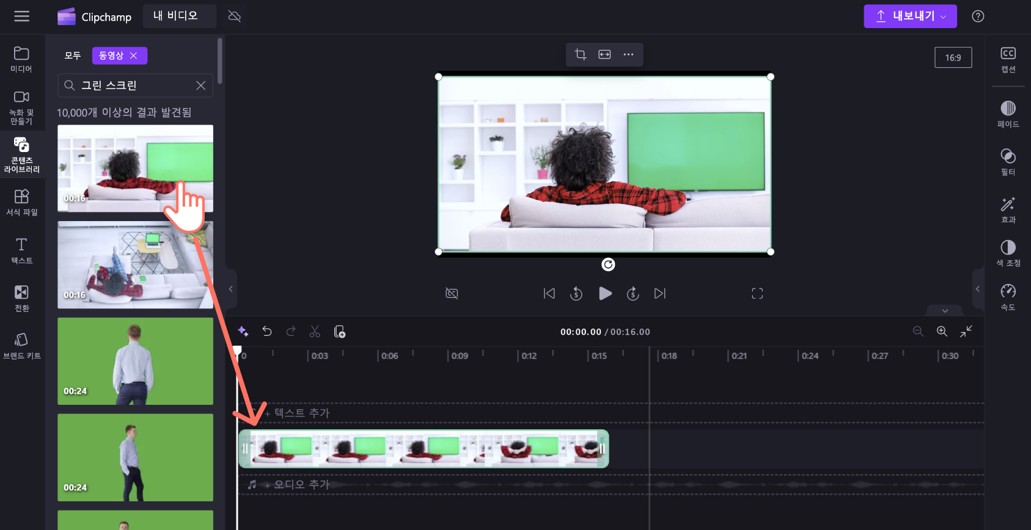Select the 모두 filter
1031x530 pixels.
click(73, 56)
